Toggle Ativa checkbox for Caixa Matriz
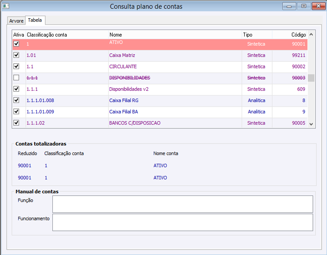The image size is (327, 255). click(16, 55)
